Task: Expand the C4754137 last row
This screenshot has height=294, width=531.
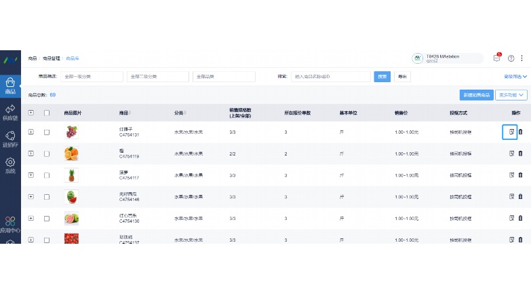Action: 31,240
